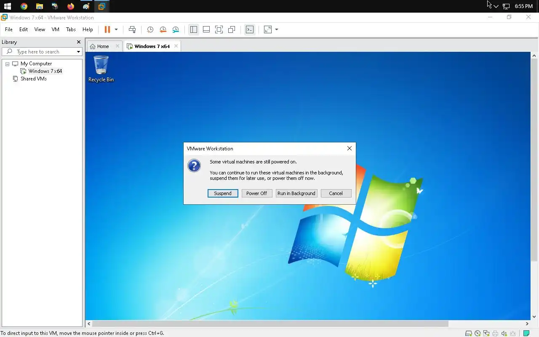Open the stretch display dropdown arrow

[x=277, y=29]
